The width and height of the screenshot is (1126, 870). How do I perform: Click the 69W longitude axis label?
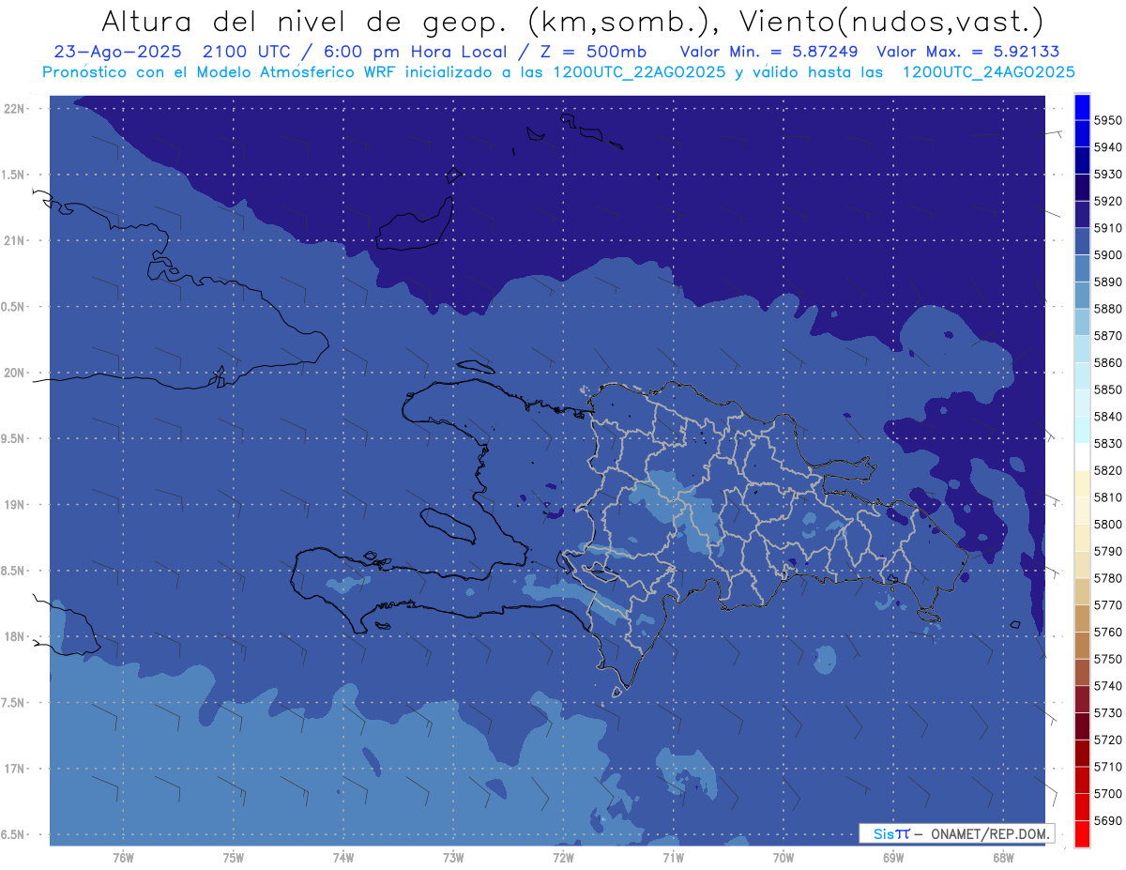click(893, 857)
